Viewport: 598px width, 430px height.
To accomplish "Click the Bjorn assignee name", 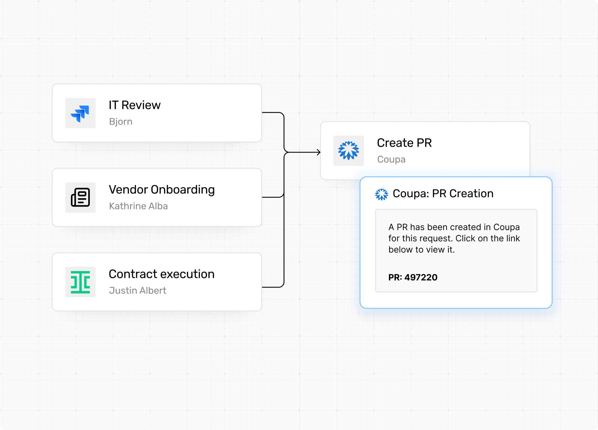I will (121, 122).
